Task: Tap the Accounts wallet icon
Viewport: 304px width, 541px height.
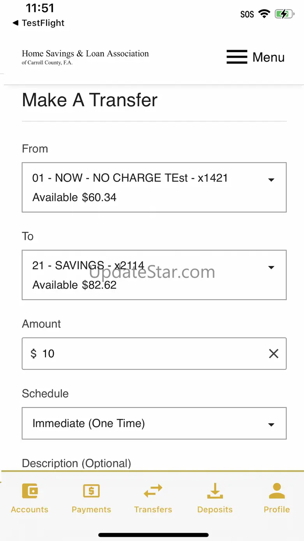Action: coord(30,491)
